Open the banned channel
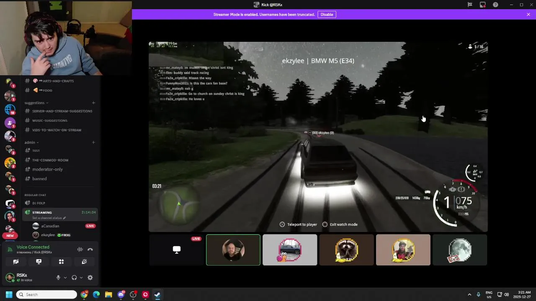Viewport: 536px width, 301px height. [x=60, y=179]
